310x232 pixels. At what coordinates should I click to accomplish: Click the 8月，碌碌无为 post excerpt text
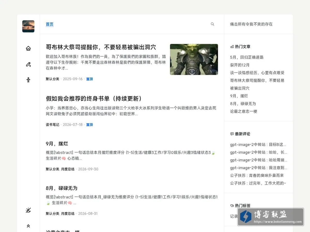(132, 200)
